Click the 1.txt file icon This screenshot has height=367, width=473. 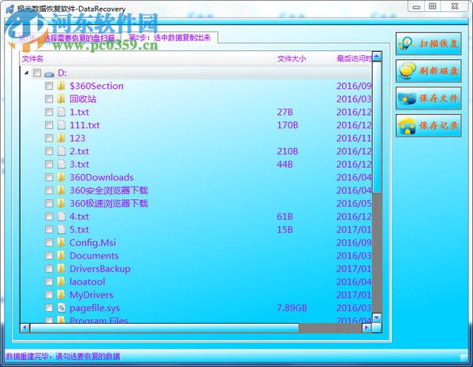[x=61, y=112]
